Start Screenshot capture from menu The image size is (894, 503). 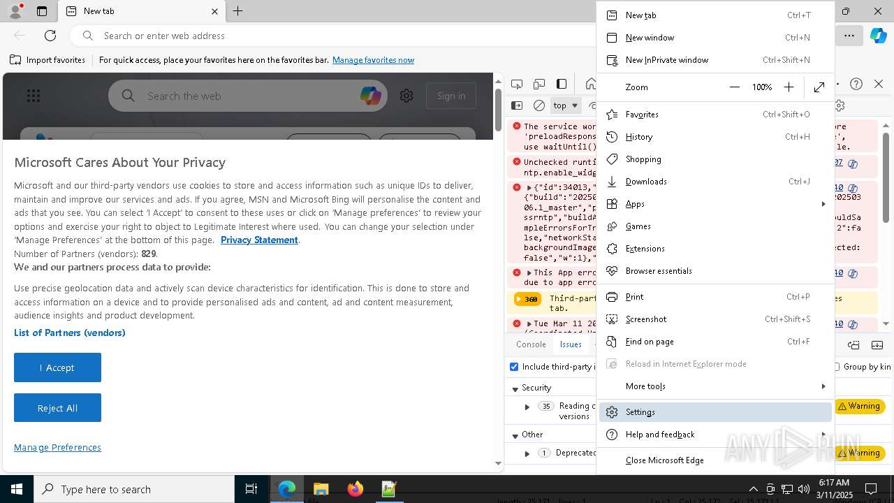pos(715,319)
